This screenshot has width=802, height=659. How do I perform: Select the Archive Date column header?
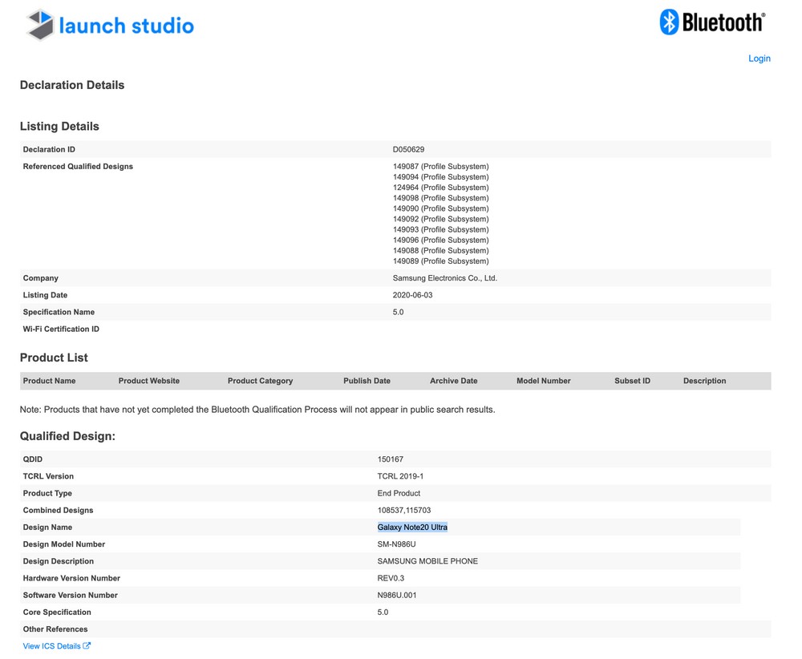tap(453, 381)
